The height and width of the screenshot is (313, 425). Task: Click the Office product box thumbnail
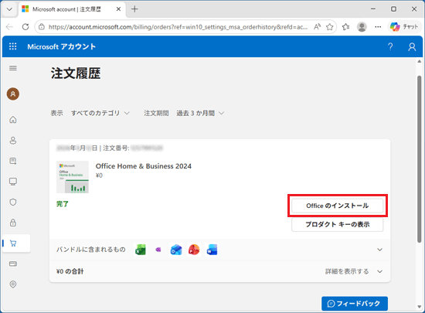click(73, 177)
